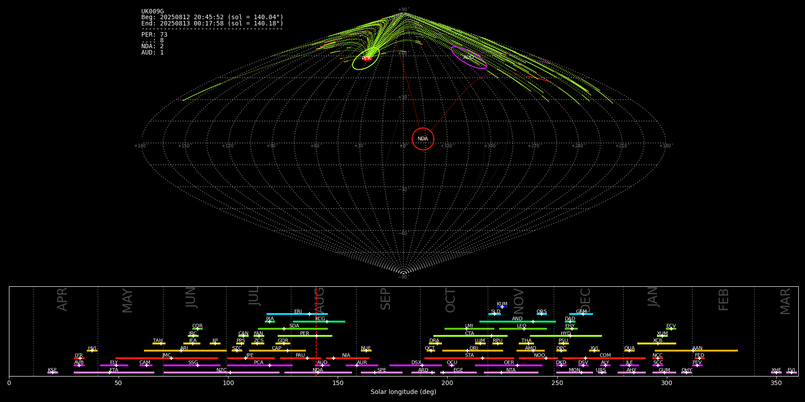Click the COM shower bar in timeline

605,358
